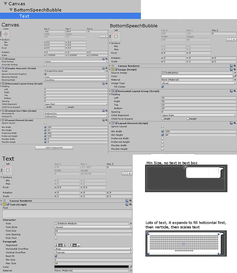This screenshot has height=273, width=237.
Task: Toggle Ignore Reversed Graphics on Graphic Raycaster
Action: point(45,74)
